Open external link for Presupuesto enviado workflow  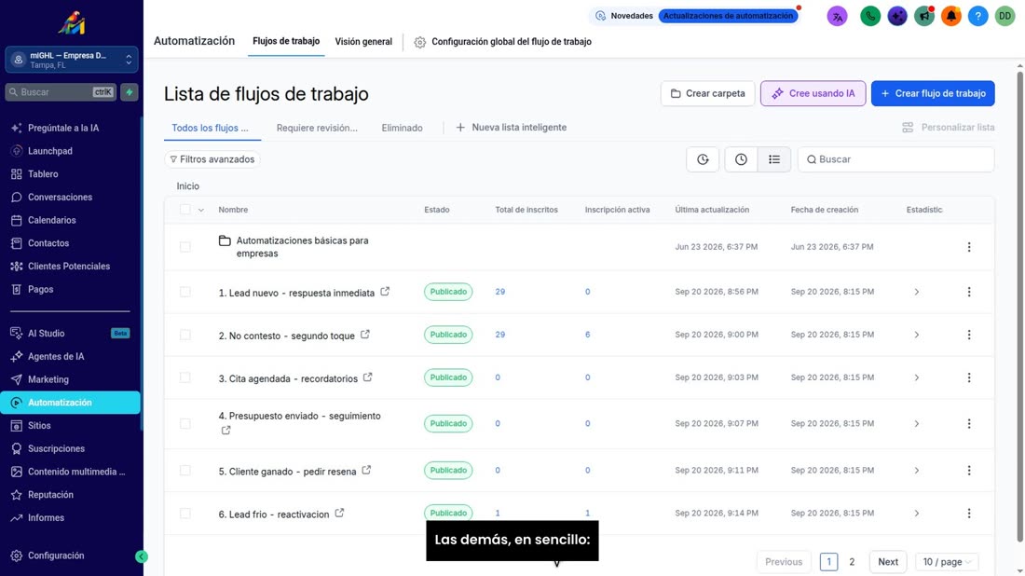tap(225, 431)
